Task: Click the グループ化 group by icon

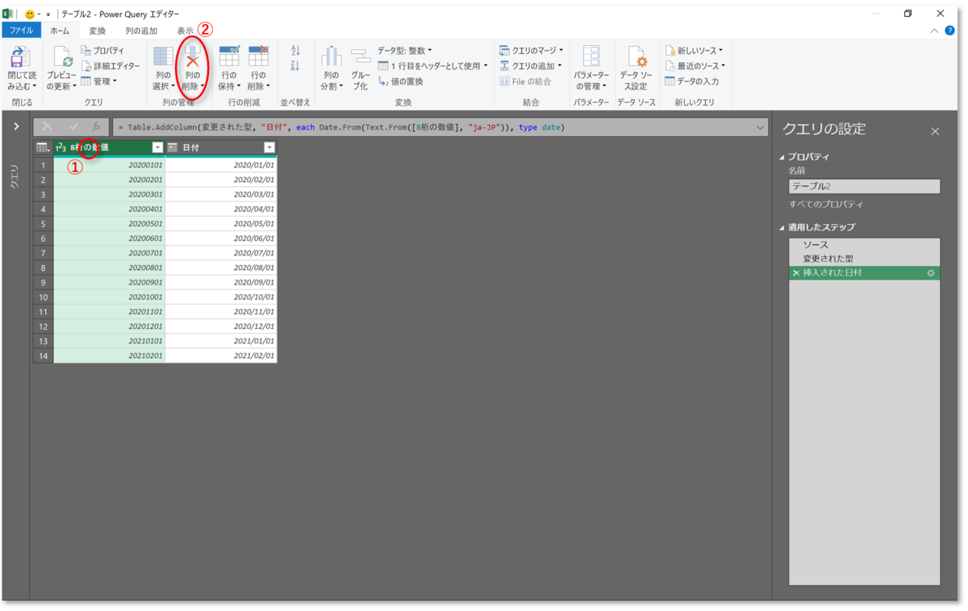Action: click(x=361, y=56)
